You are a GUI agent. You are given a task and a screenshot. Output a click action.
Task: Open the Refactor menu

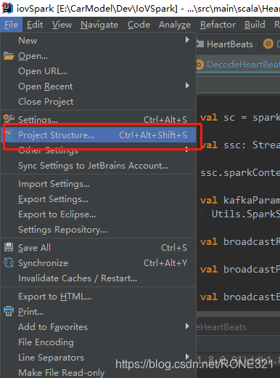[x=218, y=25]
